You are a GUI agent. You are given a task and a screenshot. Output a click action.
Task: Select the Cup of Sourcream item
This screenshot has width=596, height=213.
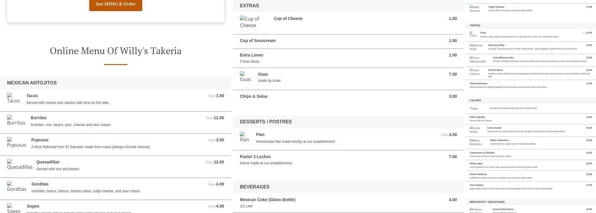pyautogui.click(x=258, y=41)
